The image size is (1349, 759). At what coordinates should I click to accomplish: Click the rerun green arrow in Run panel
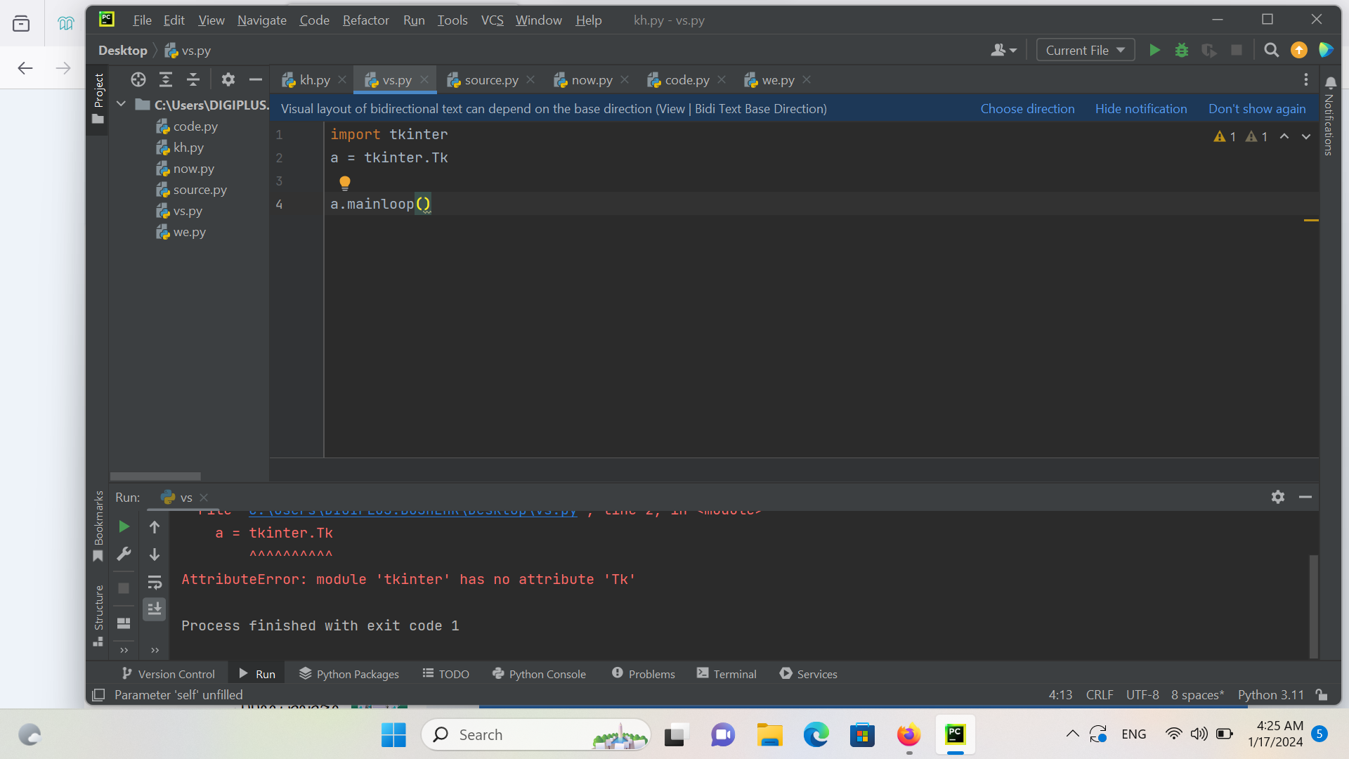point(124,526)
